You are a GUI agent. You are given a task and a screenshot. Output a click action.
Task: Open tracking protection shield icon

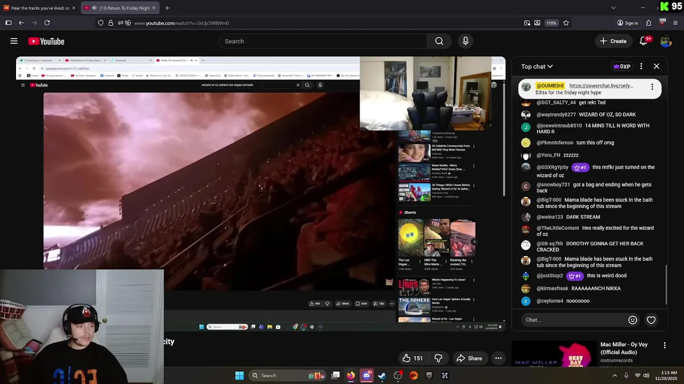point(101,23)
